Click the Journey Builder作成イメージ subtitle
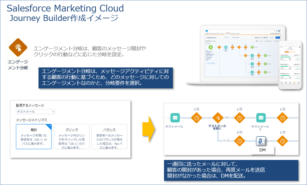This screenshot has width=307, height=185. (64, 18)
